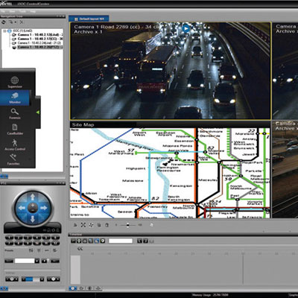Click the snapshot icon in timeline toolbar
298x298 pixels.
click(x=85, y=241)
